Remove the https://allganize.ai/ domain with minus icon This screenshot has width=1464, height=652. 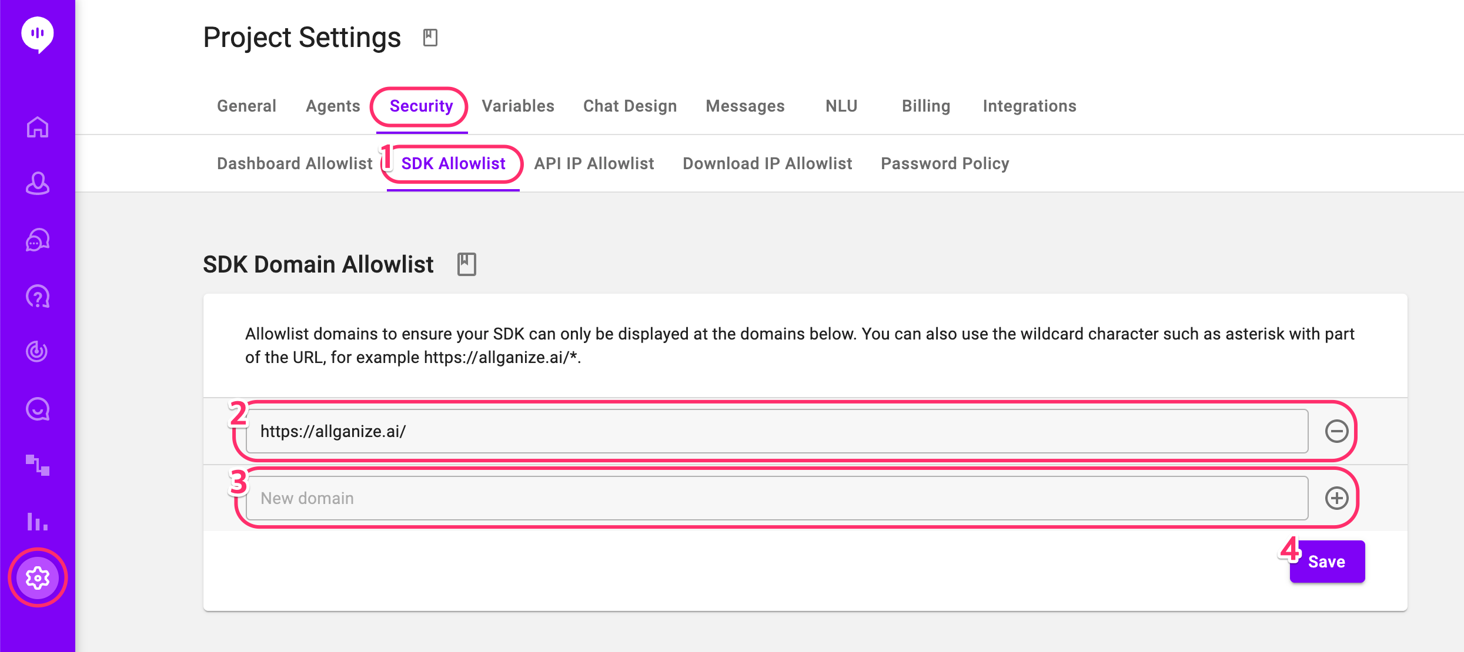pos(1336,431)
